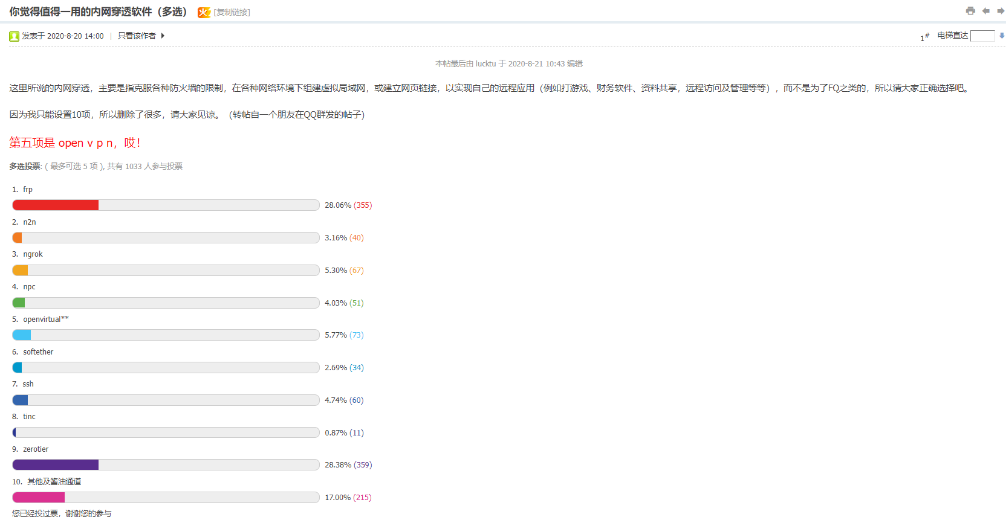Screen dimensions: 1006x520
Task: Click the 28.38% (359) result
Action: point(348,465)
